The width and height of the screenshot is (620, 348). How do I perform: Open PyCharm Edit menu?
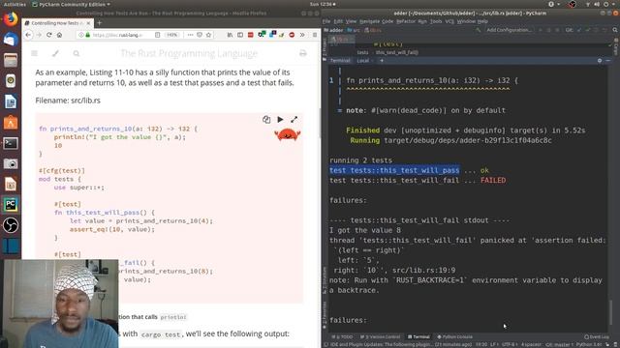tap(338, 21)
